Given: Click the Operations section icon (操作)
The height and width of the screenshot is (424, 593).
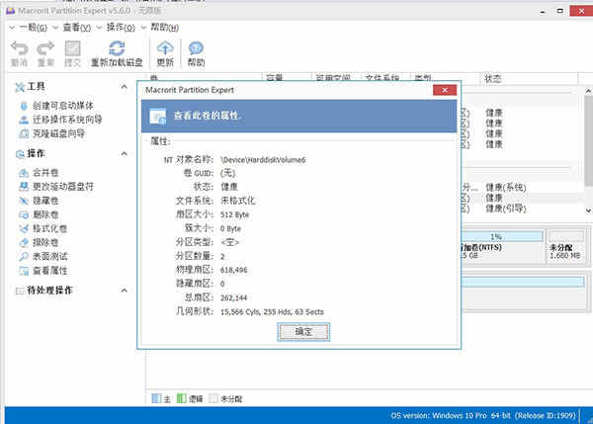Looking at the screenshot, I should pos(20,154).
